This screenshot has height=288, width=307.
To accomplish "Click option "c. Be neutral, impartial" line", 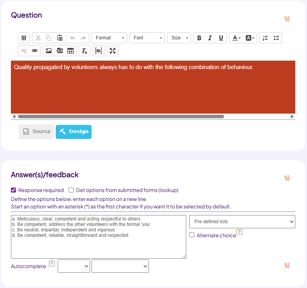I will click(x=64, y=230).
